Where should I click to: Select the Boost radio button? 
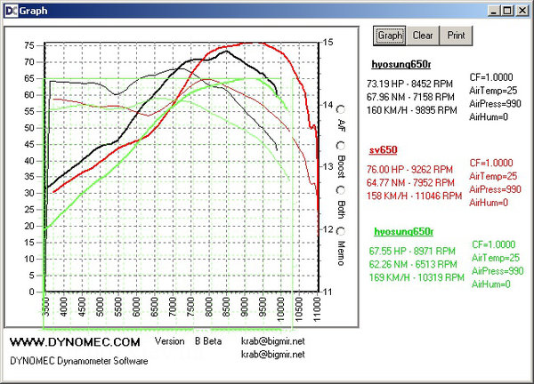click(x=340, y=146)
